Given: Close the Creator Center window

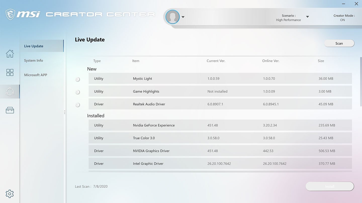Looking at the screenshot, I should click(356, 4).
